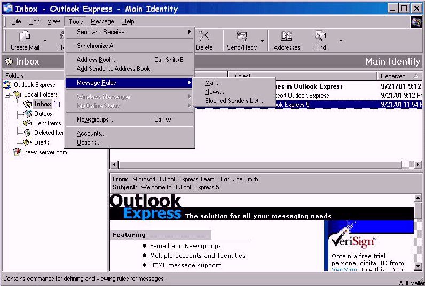Choose Mail in Message Rules submenu
This screenshot has width=425, height=286.
234,83
